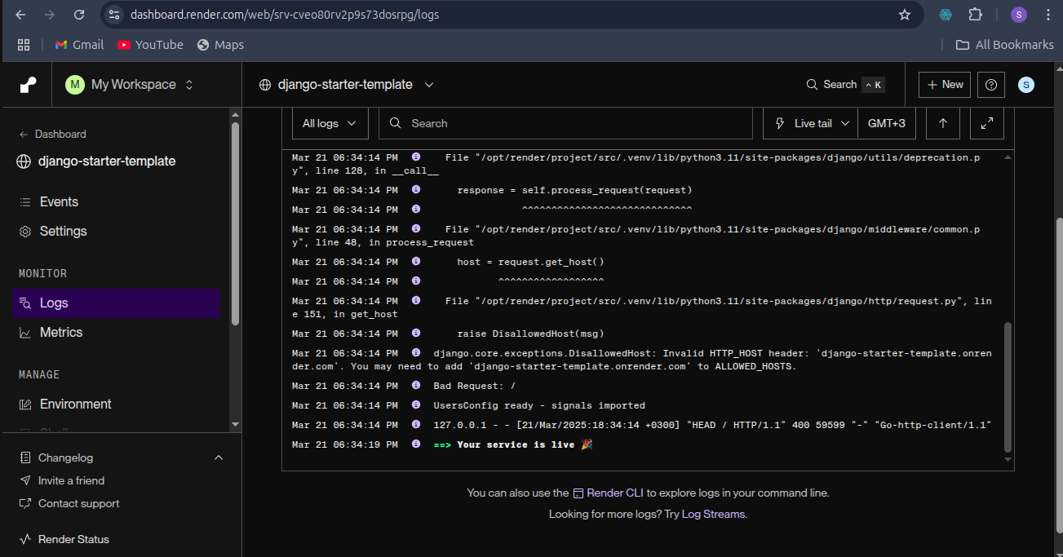Image resolution: width=1063 pixels, height=557 pixels.
Task: Open the Maps bookmark
Action: (220, 45)
